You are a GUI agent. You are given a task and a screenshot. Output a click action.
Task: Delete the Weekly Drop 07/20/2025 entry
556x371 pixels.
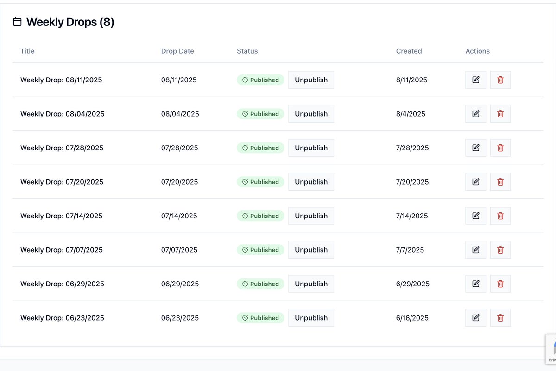(x=500, y=182)
